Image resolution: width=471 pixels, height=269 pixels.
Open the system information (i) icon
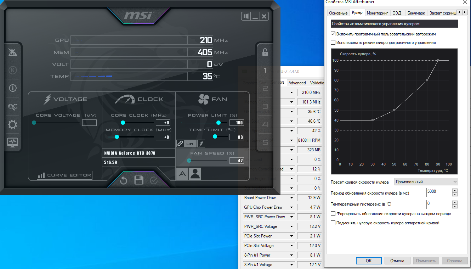click(13, 88)
